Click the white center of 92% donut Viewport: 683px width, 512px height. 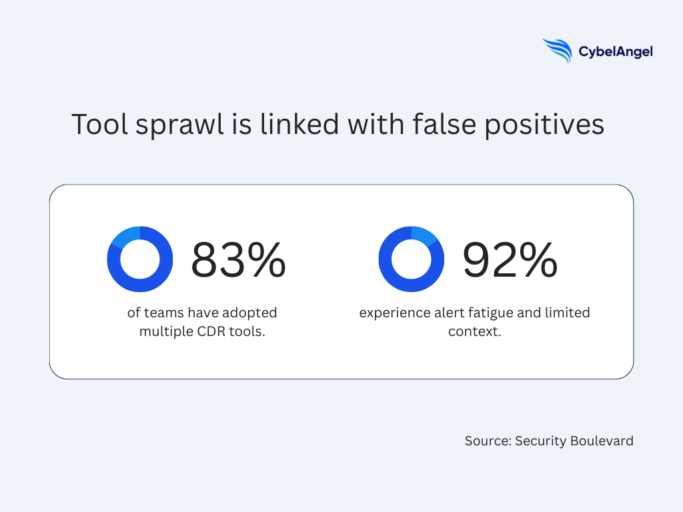click(411, 259)
